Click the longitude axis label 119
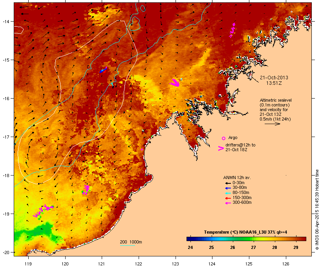The image size is (322, 267). [x=28, y=264]
